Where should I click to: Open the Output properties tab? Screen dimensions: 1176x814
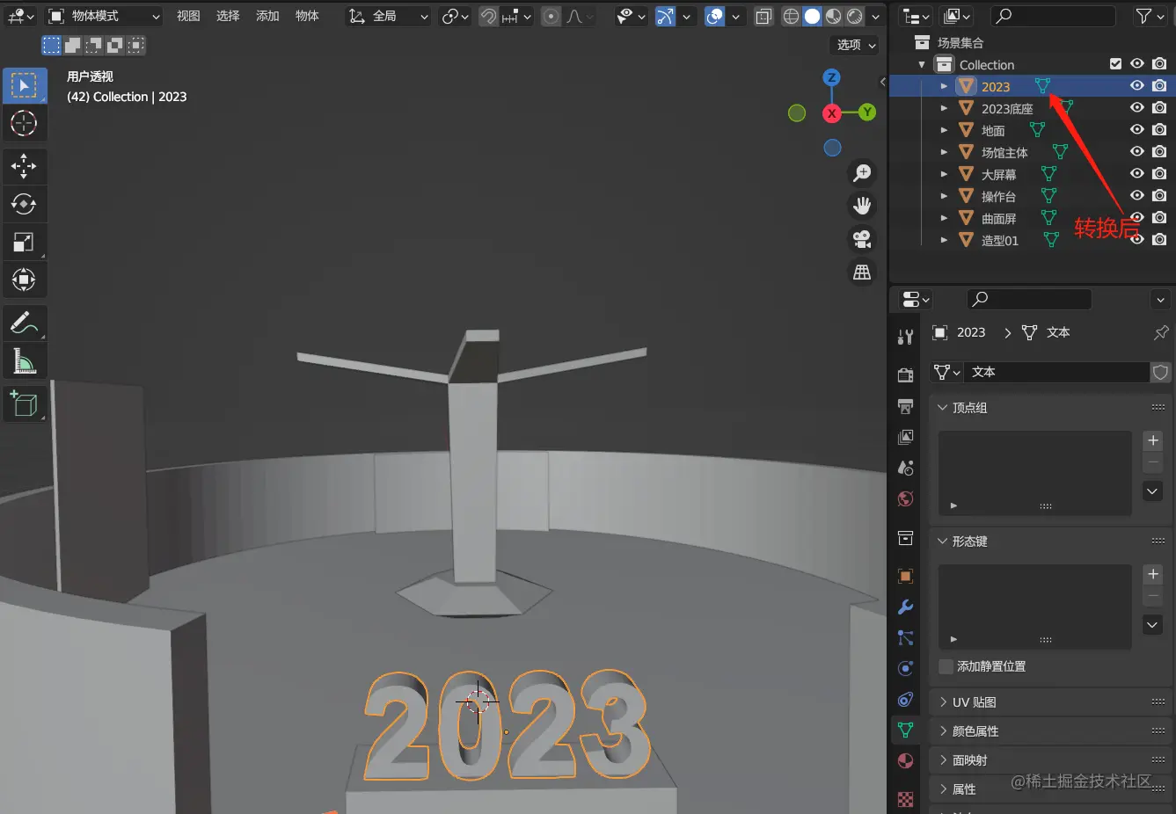[x=905, y=406]
